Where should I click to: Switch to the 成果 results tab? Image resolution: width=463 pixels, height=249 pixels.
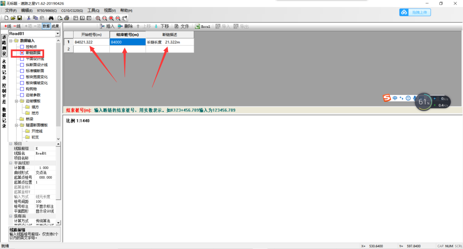pyautogui.click(x=55, y=26)
